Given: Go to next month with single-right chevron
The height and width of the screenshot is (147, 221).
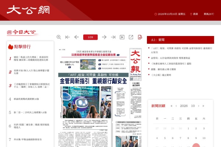Looking at the screenshot, I should tap(199, 106).
